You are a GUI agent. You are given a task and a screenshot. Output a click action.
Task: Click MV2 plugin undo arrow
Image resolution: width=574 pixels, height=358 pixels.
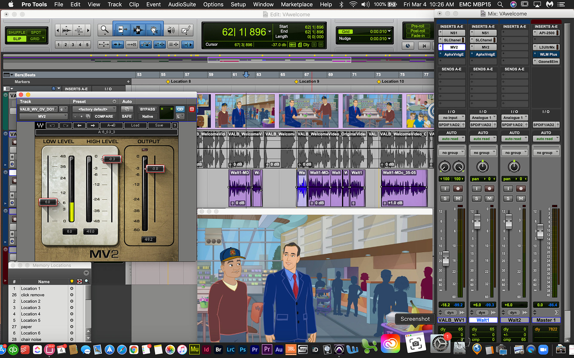(52, 125)
